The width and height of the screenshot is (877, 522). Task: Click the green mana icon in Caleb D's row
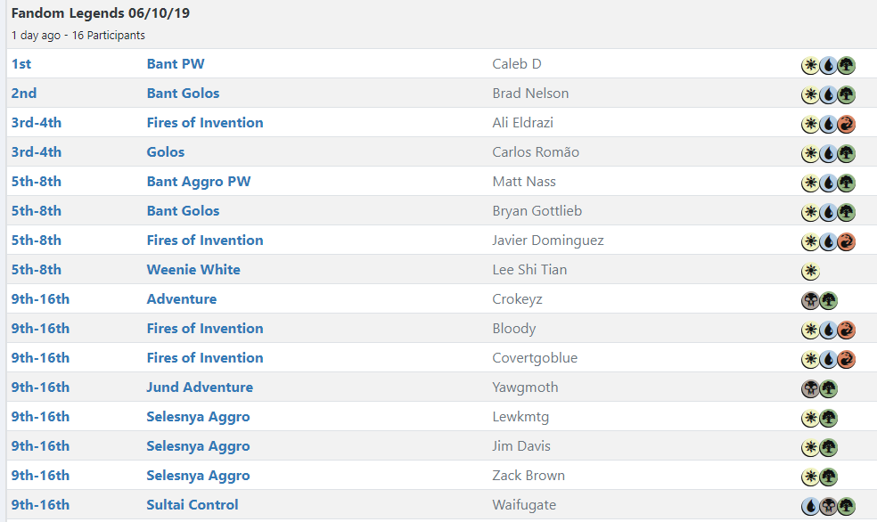pyautogui.click(x=846, y=65)
